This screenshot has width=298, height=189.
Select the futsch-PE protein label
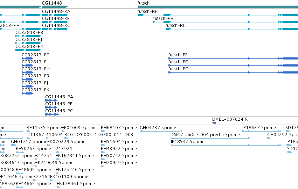178,62
